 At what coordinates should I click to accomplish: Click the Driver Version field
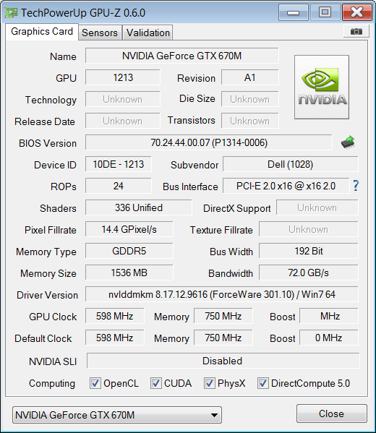pos(221,294)
